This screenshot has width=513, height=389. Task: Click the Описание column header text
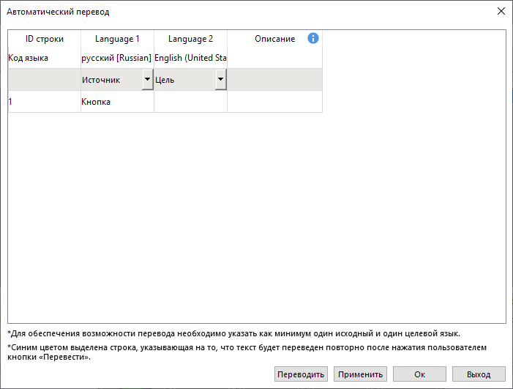pos(274,39)
